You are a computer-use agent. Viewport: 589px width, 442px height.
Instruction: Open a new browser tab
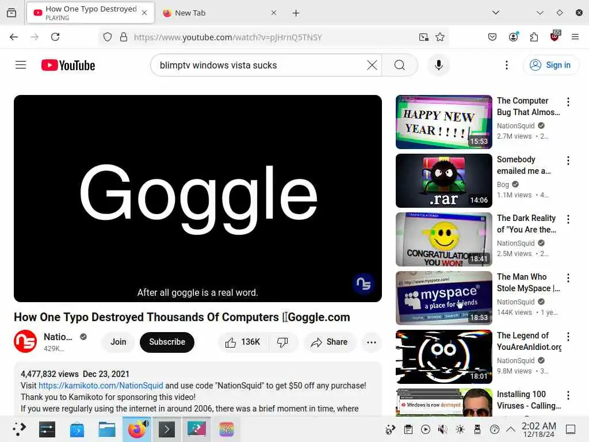coord(296,13)
